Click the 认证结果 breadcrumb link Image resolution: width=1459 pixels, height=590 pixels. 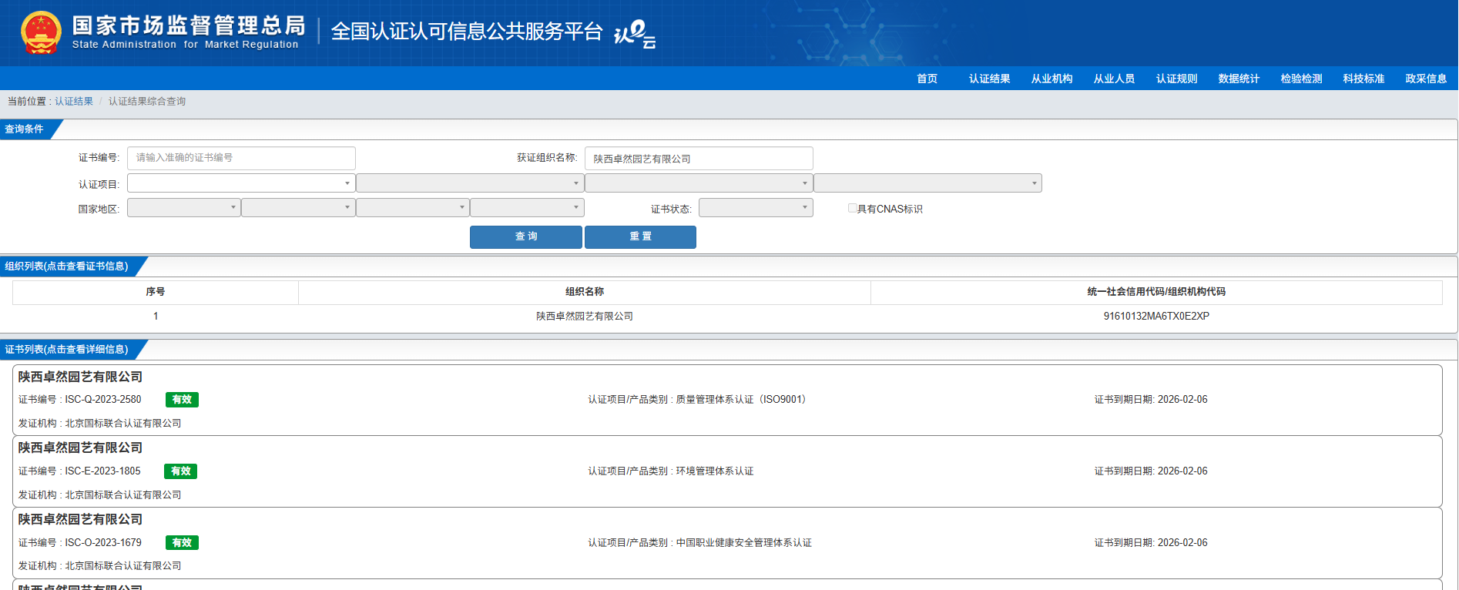point(74,102)
